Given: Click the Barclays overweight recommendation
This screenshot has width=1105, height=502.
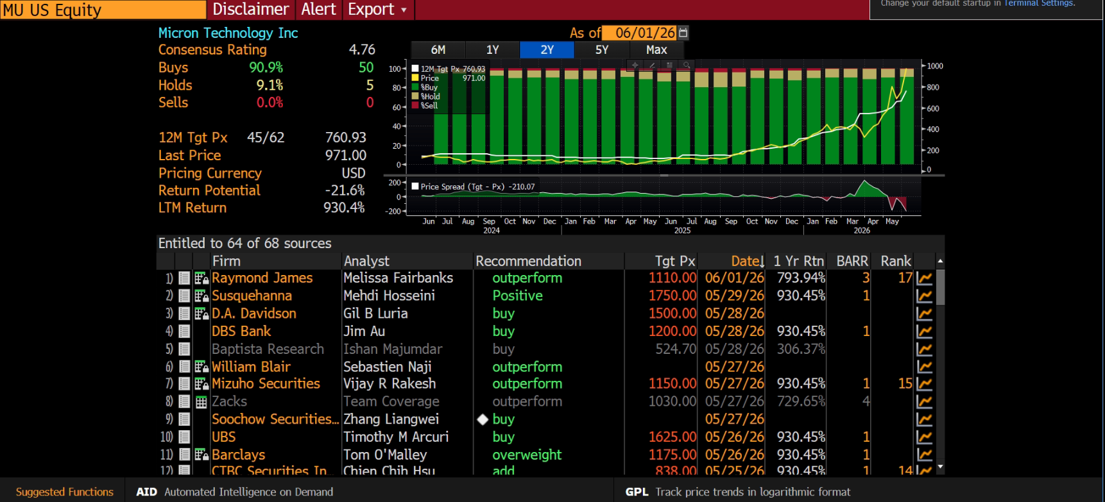Looking at the screenshot, I should (527, 455).
